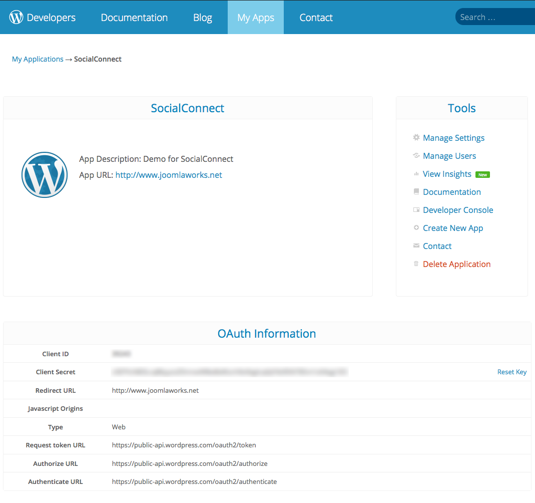Click the Tools panel heading

point(461,108)
